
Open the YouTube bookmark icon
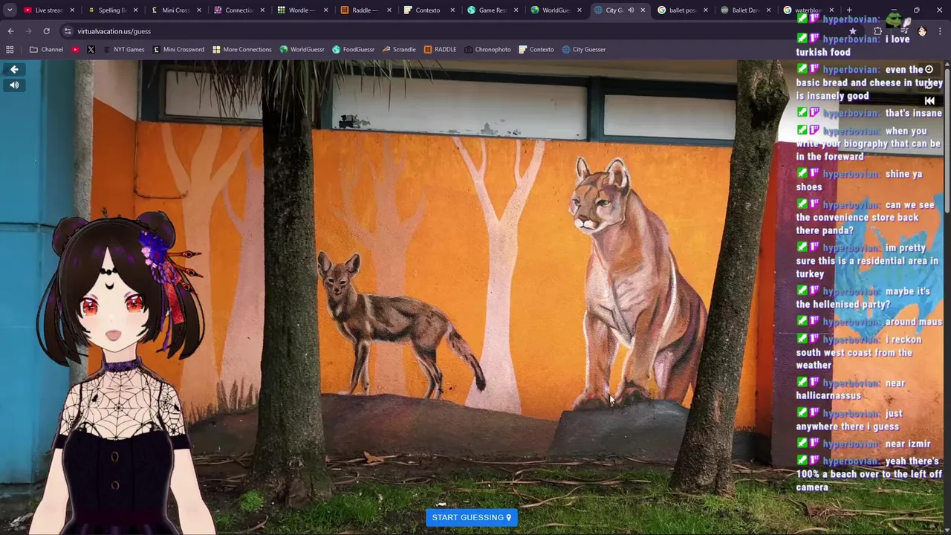[x=75, y=50]
